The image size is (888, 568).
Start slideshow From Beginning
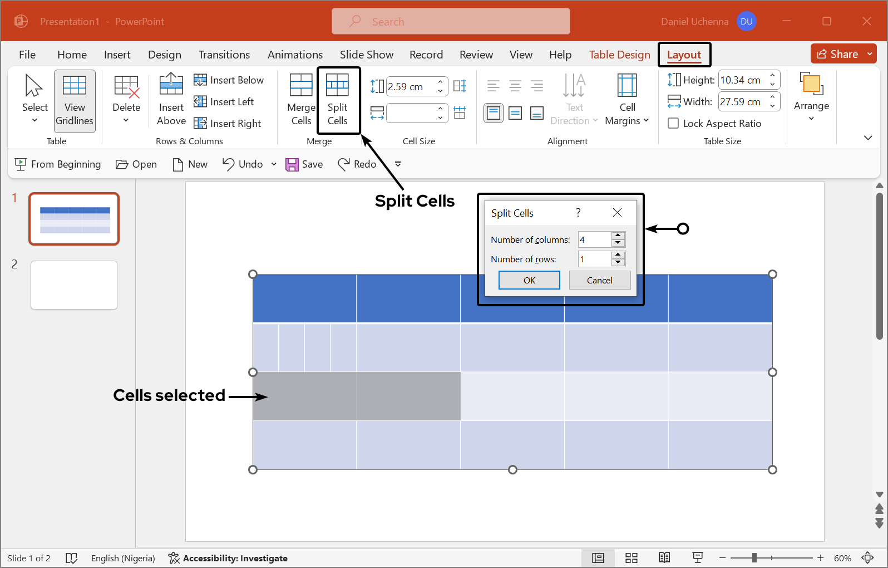(58, 164)
